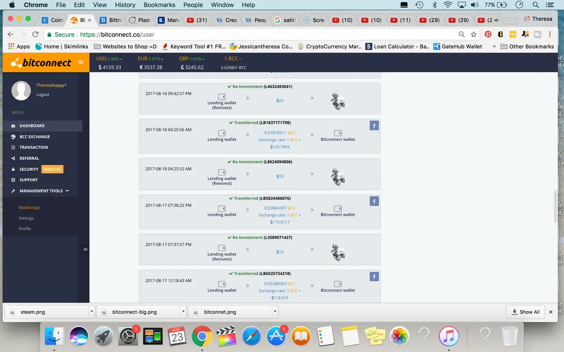Screen dimensions: 564x352
Task: Open Launchpad rocket in Dock
Action: click(104, 337)
